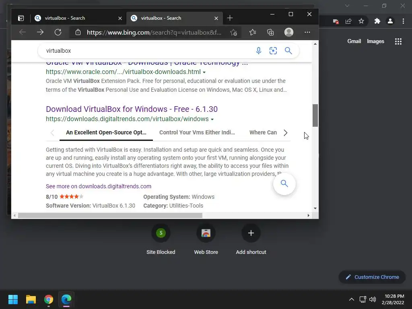Open Chrome extensions puzzle icon
The height and width of the screenshot is (309, 412).
pyautogui.click(x=377, y=21)
